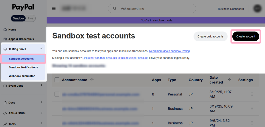Sort by Date created arrow icon

(x=230, y=80)
